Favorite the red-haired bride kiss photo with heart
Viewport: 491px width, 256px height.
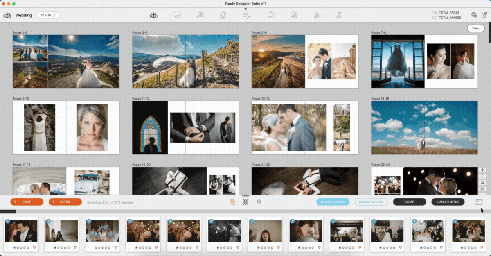[x=34, y=247]
